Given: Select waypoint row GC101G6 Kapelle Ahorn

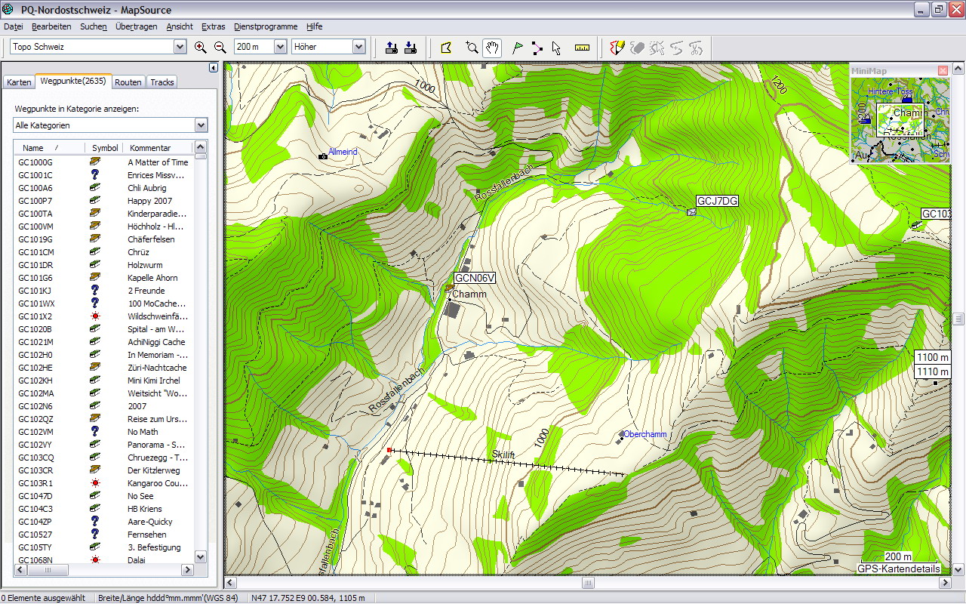Looking at the screenshot, I should (104, 278).
